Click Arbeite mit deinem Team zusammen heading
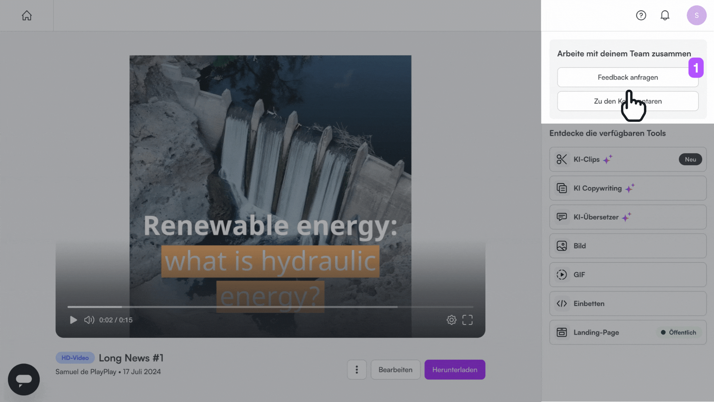 [624, 54]
